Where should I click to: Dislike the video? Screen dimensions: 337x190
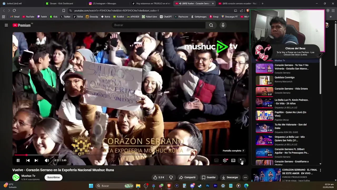click(x=171, y=177)
